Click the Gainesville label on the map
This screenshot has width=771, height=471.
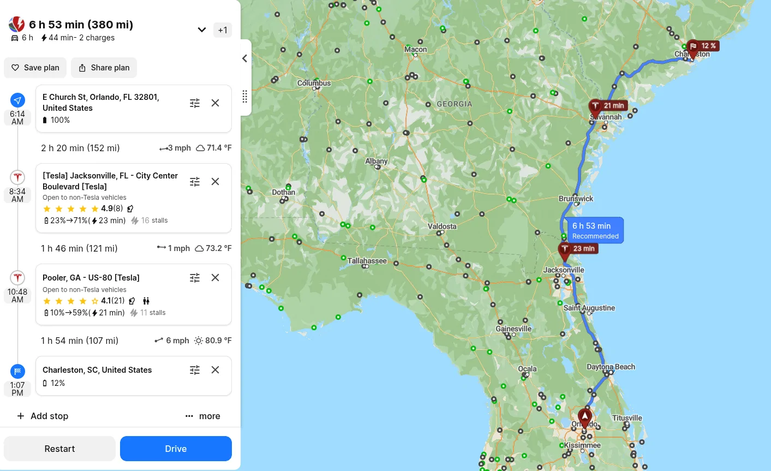pos(513,329)
